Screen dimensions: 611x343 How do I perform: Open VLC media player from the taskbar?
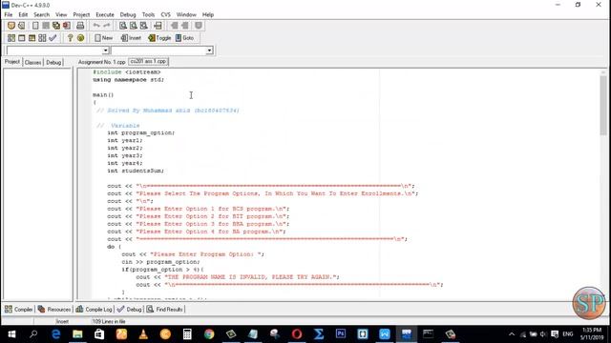[x=143, y=334]
